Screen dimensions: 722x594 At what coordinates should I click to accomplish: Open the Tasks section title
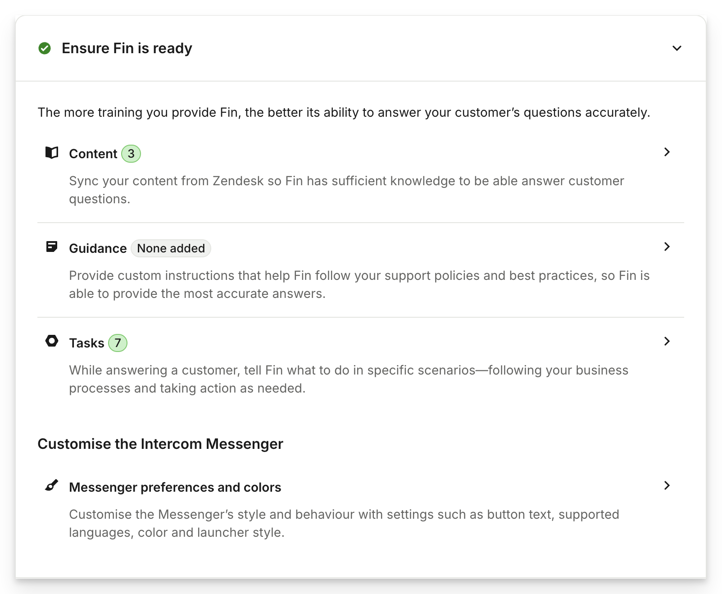(86, 343)
